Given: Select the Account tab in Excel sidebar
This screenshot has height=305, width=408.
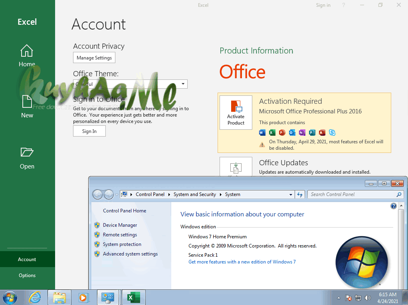Looking at the screenshot, I should 27,259.
